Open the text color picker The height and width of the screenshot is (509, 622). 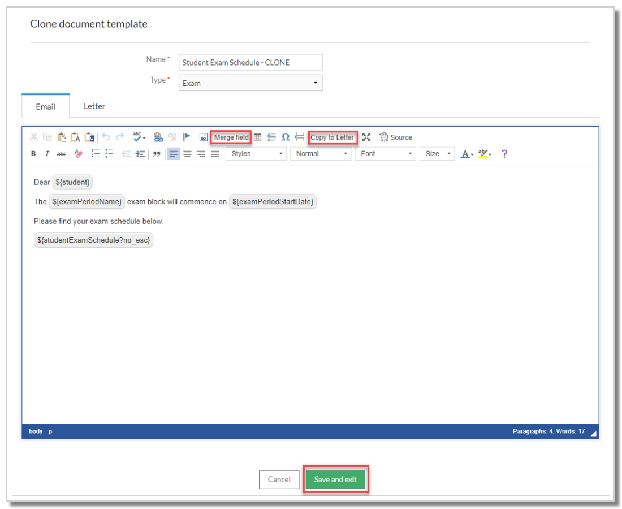click(467, 154)
